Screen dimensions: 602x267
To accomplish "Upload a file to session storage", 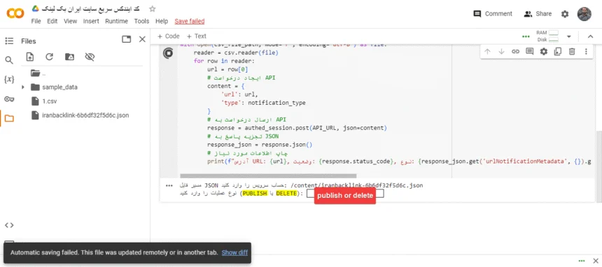I will [30, 57].
